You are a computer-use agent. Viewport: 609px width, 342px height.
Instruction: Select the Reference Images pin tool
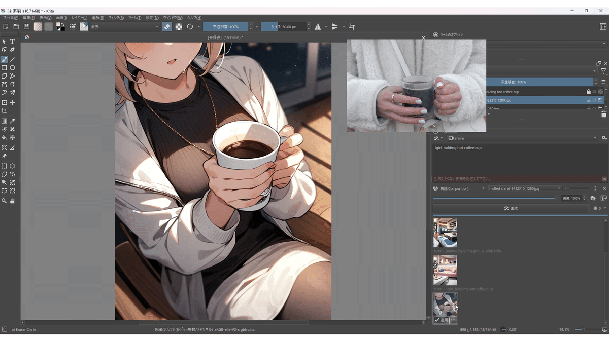pos(4,156)
